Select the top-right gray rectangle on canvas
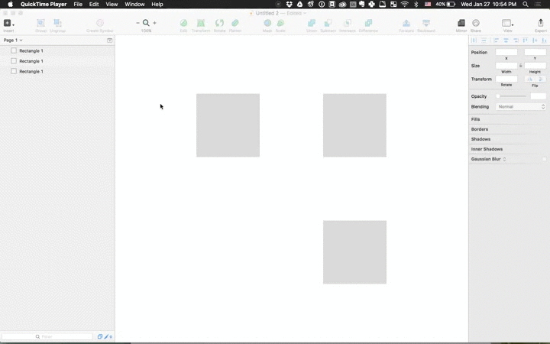This screenshot has height=344, width=550. 354,125
